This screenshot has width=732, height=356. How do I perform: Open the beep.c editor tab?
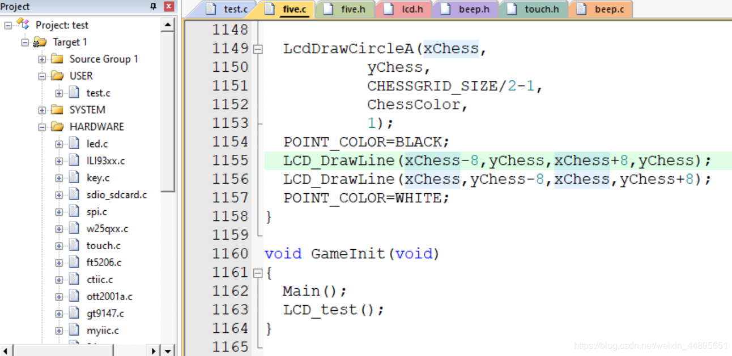601,9
